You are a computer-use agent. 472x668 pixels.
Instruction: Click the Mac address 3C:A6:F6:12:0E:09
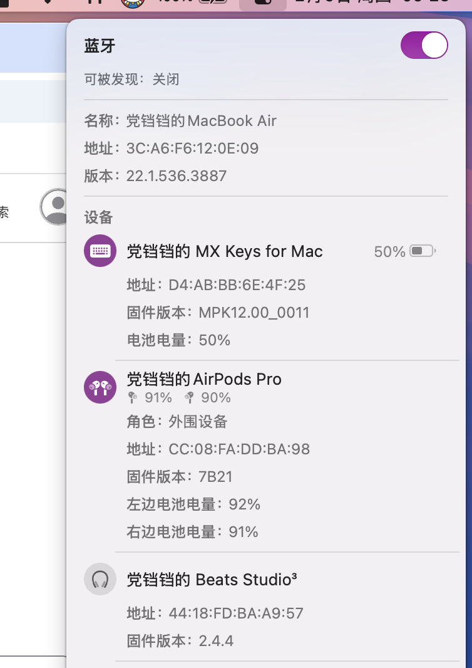(192, 149)
